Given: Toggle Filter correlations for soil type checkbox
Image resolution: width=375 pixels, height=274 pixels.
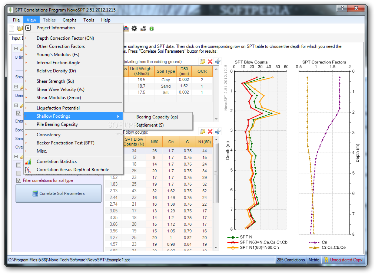Looking at the screenshot, I should (x=19, y=180).
